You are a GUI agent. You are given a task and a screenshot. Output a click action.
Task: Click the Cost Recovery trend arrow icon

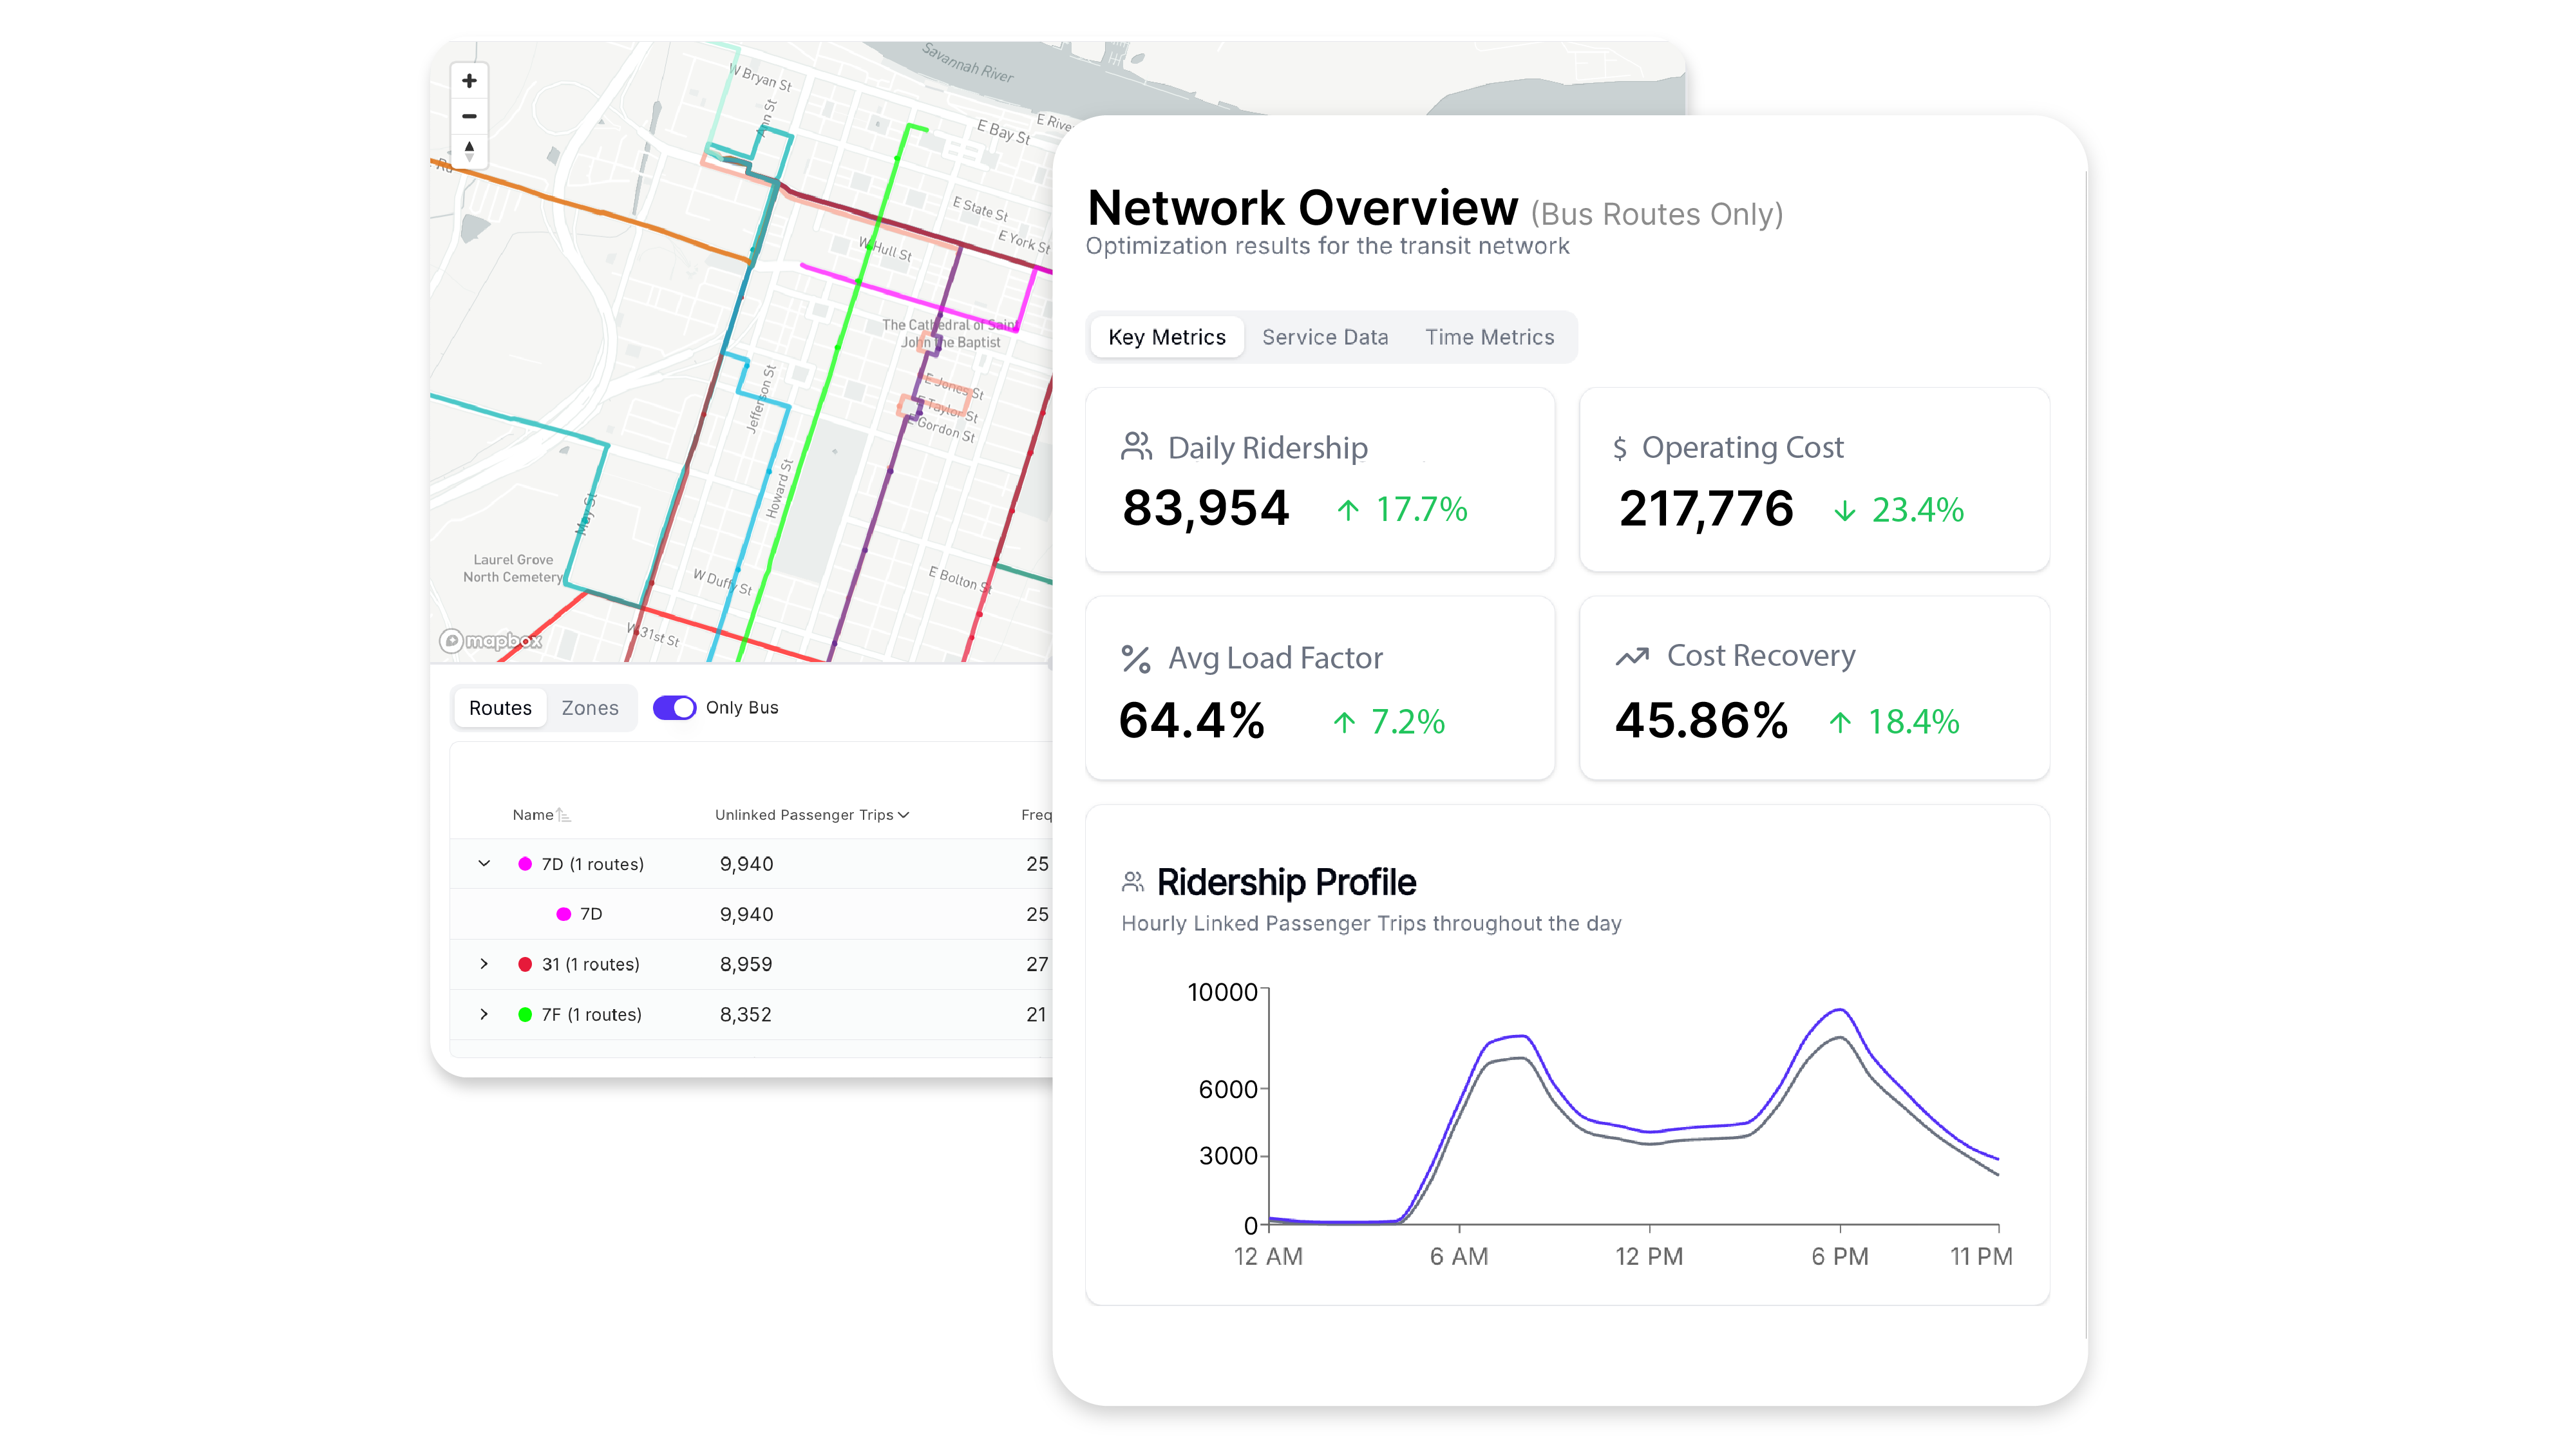click(1632, 657)
